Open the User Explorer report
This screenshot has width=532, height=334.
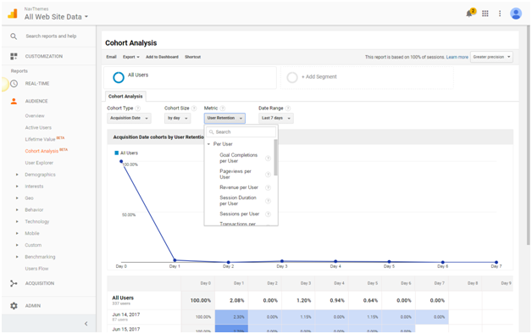pyautogui.click(x=39, y=163)
